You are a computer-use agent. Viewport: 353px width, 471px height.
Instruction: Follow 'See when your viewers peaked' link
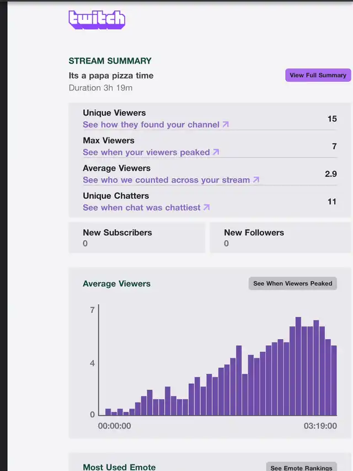(146, 152)
